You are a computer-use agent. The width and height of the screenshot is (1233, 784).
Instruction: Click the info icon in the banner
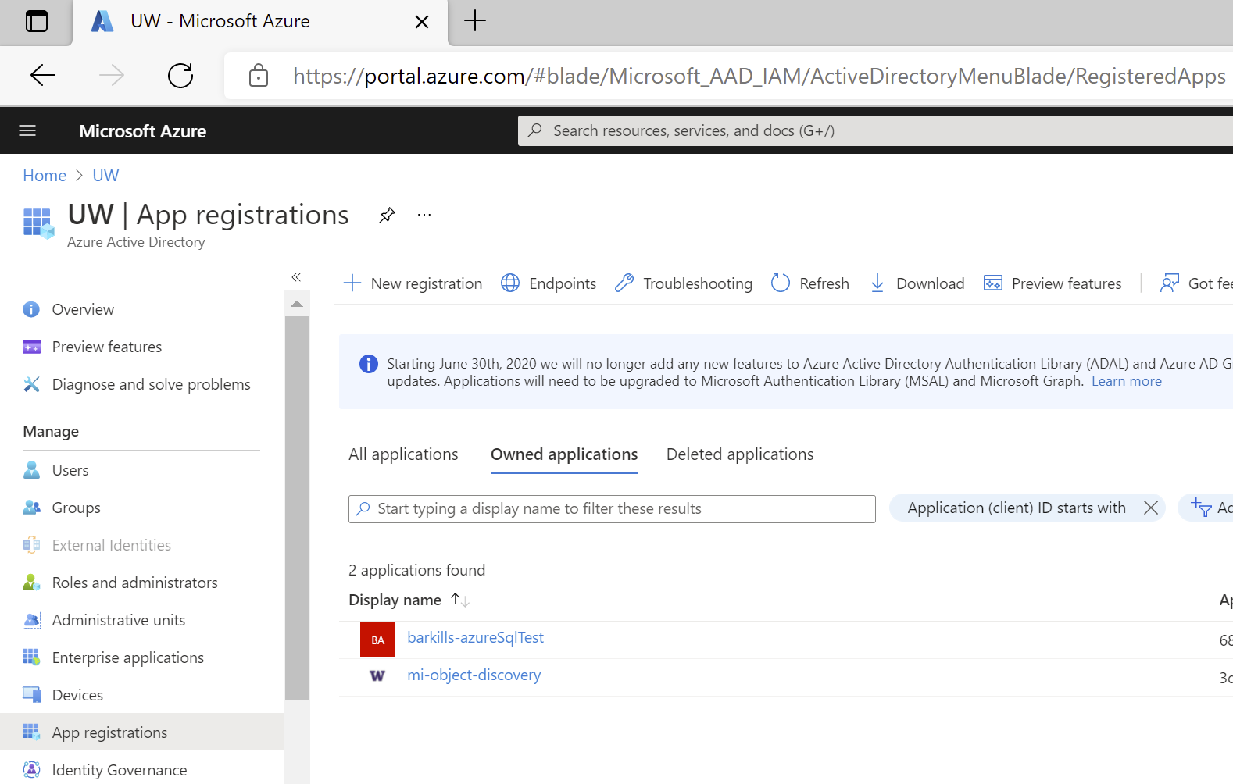pos(368,364)
